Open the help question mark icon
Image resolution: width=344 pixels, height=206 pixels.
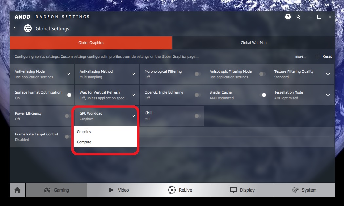pos(288,17)
